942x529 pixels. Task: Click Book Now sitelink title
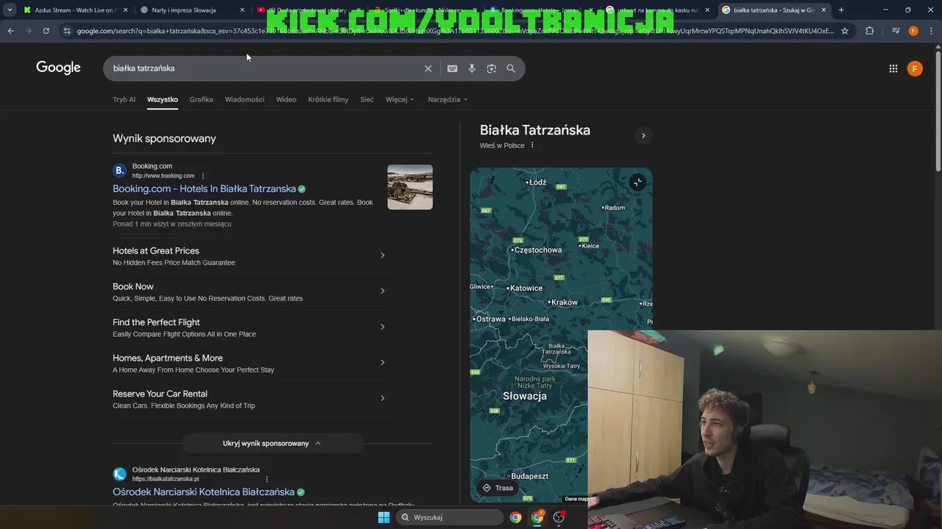pos(133,287)
